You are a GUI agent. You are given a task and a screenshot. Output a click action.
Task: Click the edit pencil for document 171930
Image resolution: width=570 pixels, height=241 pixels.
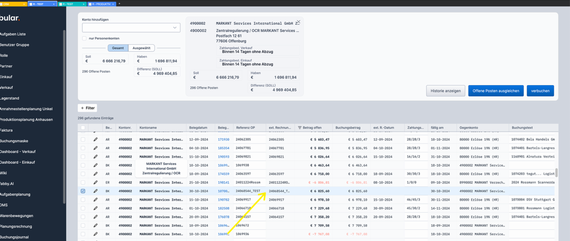(x=95, y=139)
